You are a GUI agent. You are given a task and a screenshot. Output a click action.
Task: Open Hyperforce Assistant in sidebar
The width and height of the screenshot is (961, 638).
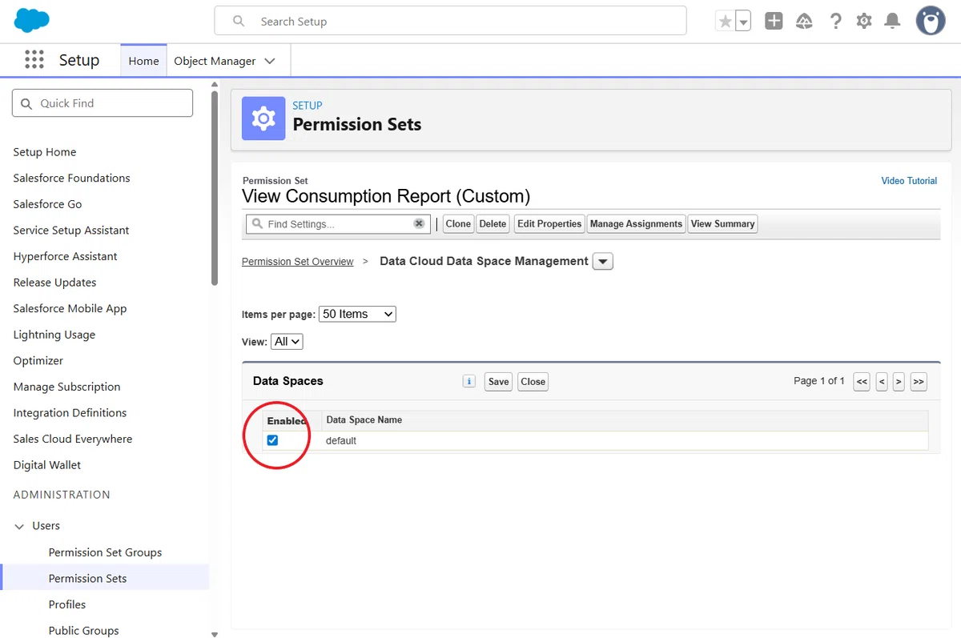65,256
